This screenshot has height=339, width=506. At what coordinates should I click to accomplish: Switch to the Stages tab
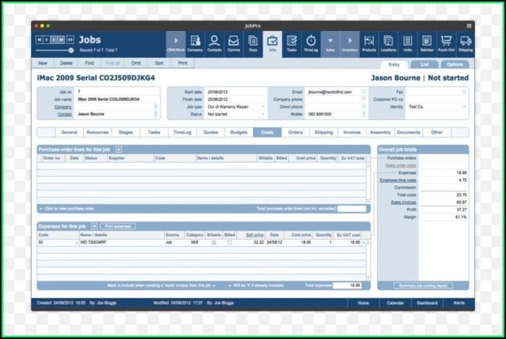click(126, 132)
